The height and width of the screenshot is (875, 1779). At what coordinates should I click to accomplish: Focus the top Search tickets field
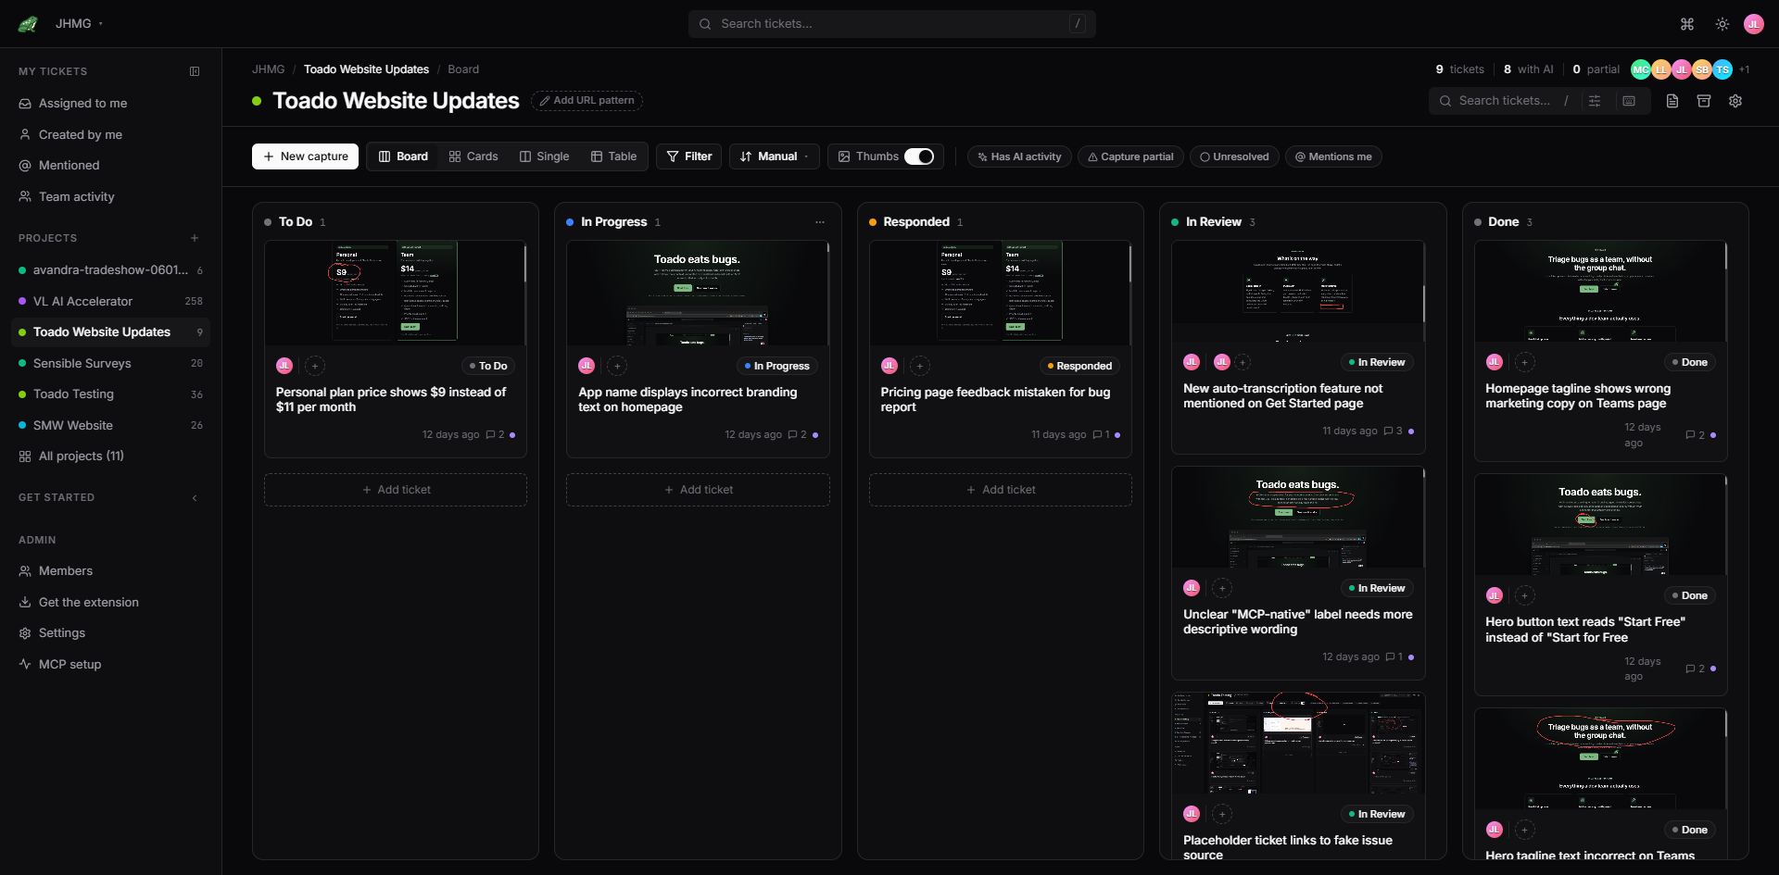click(x=891, y=24)
